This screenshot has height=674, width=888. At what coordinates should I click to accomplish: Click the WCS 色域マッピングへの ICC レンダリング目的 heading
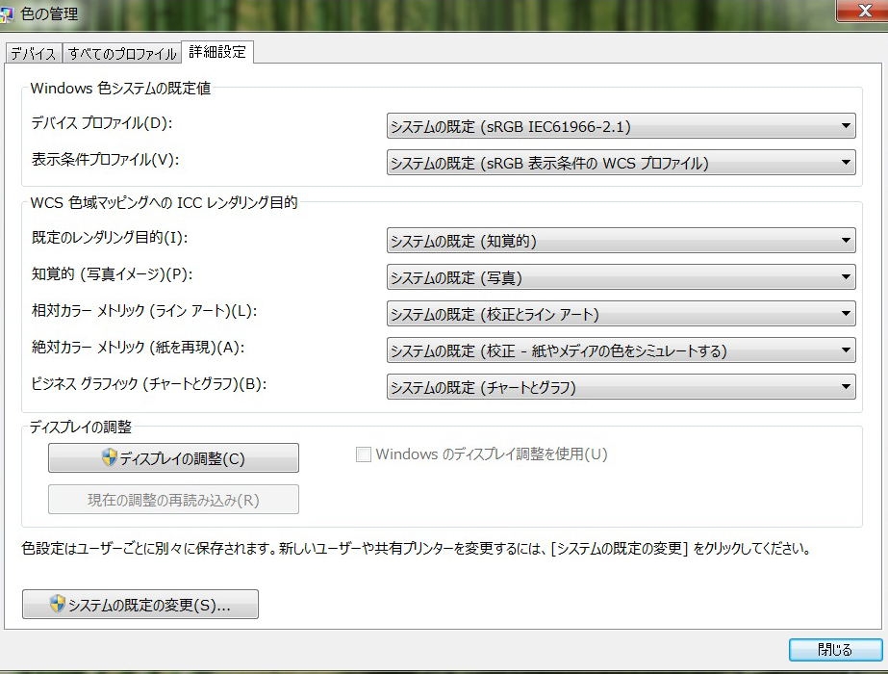[164, 202]
